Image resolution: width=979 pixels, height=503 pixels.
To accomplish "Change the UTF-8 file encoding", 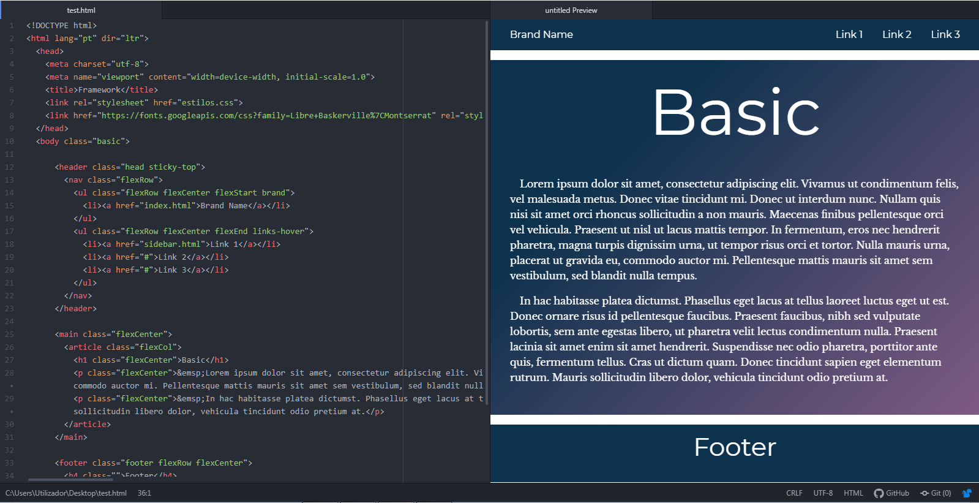I will pyautogui.click(x=823, y=493).
